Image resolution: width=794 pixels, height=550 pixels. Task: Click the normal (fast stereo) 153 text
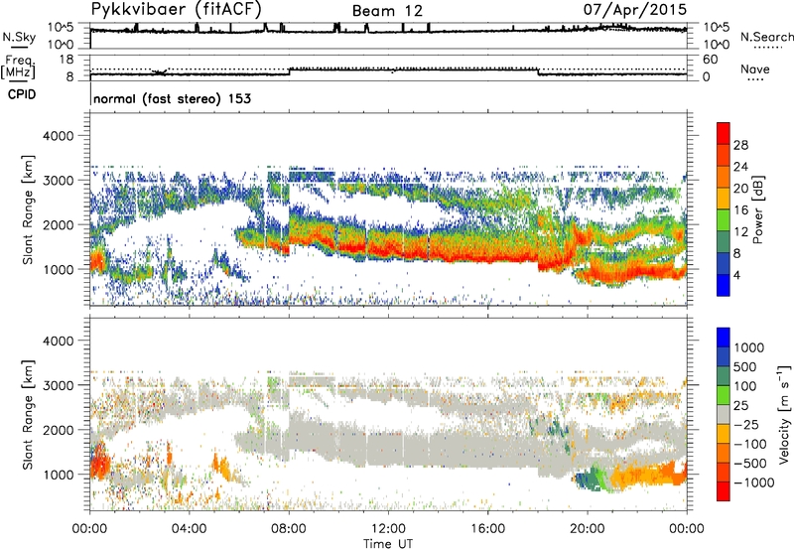click(x=172, y=98)
